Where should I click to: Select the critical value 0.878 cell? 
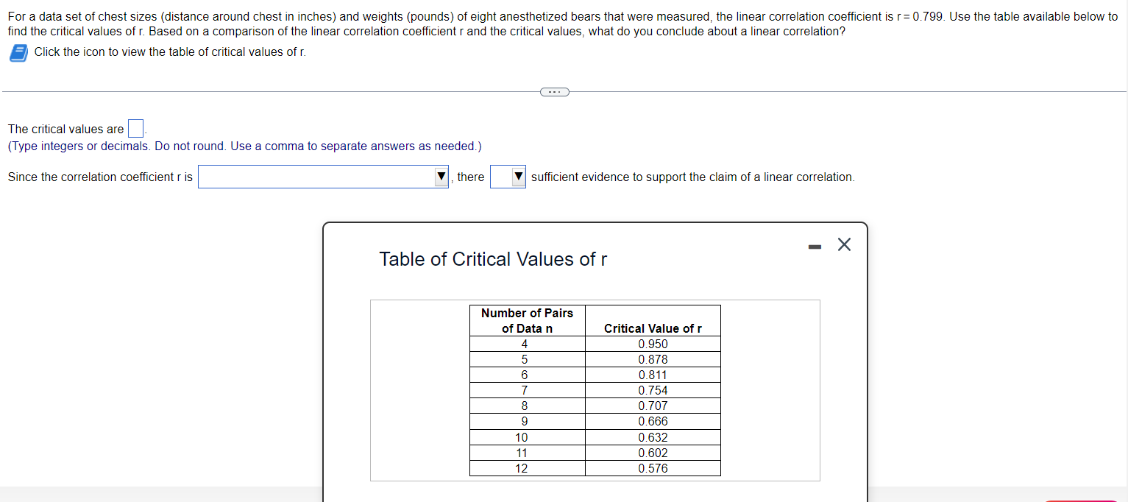pos(653,359)
